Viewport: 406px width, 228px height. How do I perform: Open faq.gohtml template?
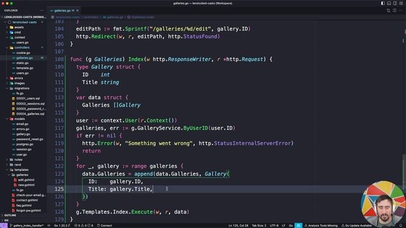coord(24,205)
